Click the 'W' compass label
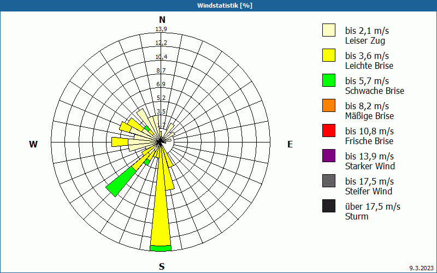This screenshot has height=273, width=437. 33,144
